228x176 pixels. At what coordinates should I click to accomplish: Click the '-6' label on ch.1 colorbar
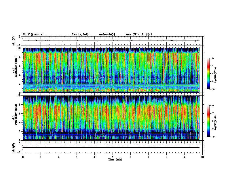(212, 58)
